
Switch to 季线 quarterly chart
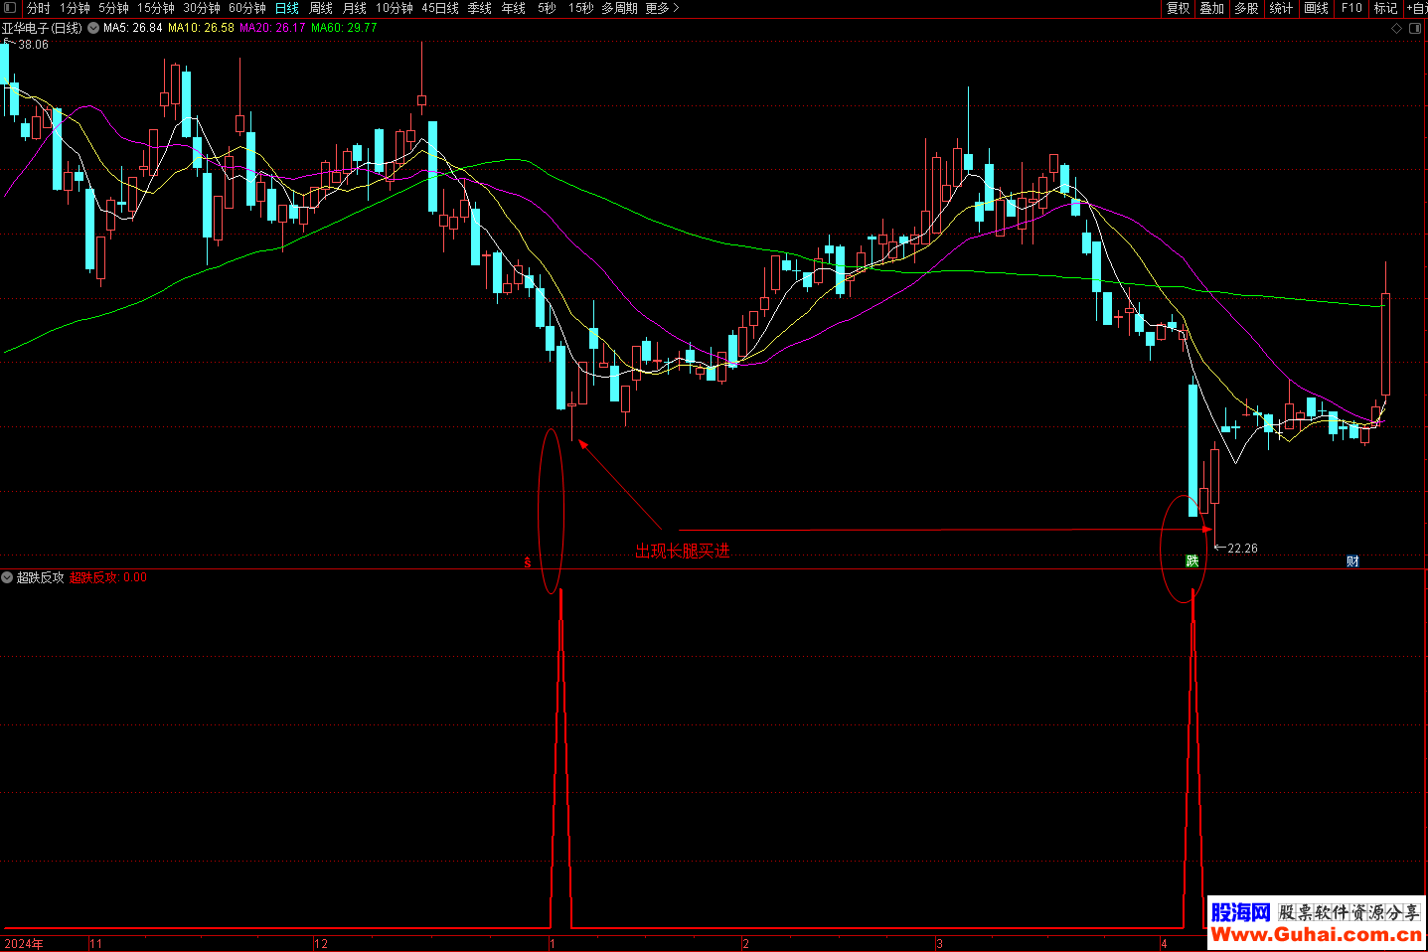[x=480, y=8]
